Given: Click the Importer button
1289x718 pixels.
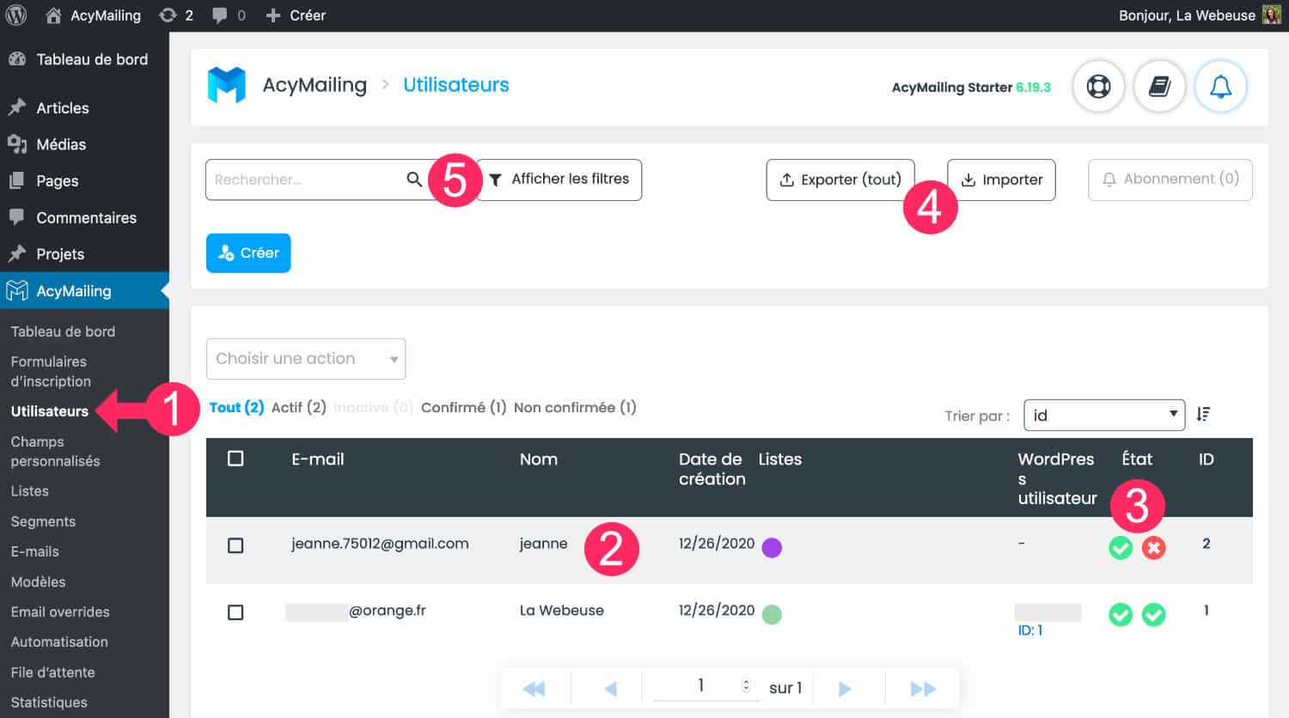Looking at the screenshot, I should pos(1001,179).
